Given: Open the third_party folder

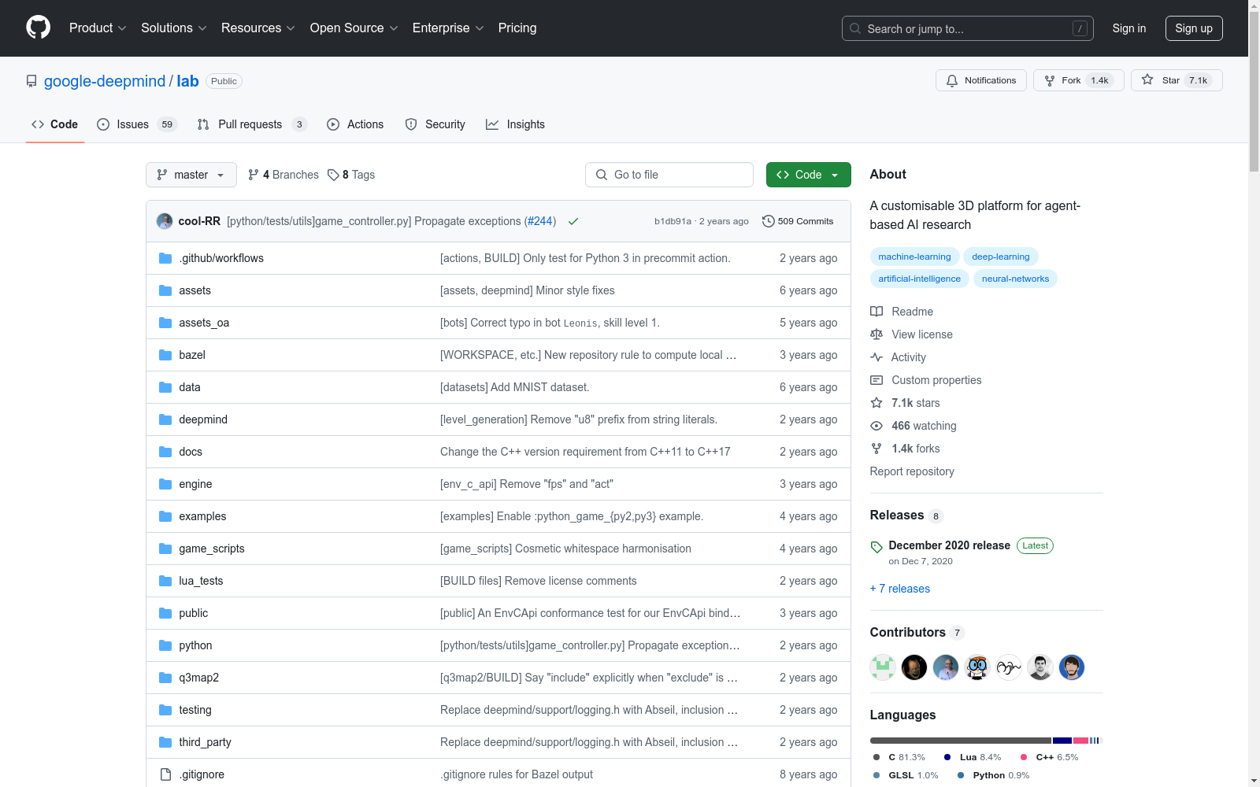Looking at the screenshot, I should (205, 742).
